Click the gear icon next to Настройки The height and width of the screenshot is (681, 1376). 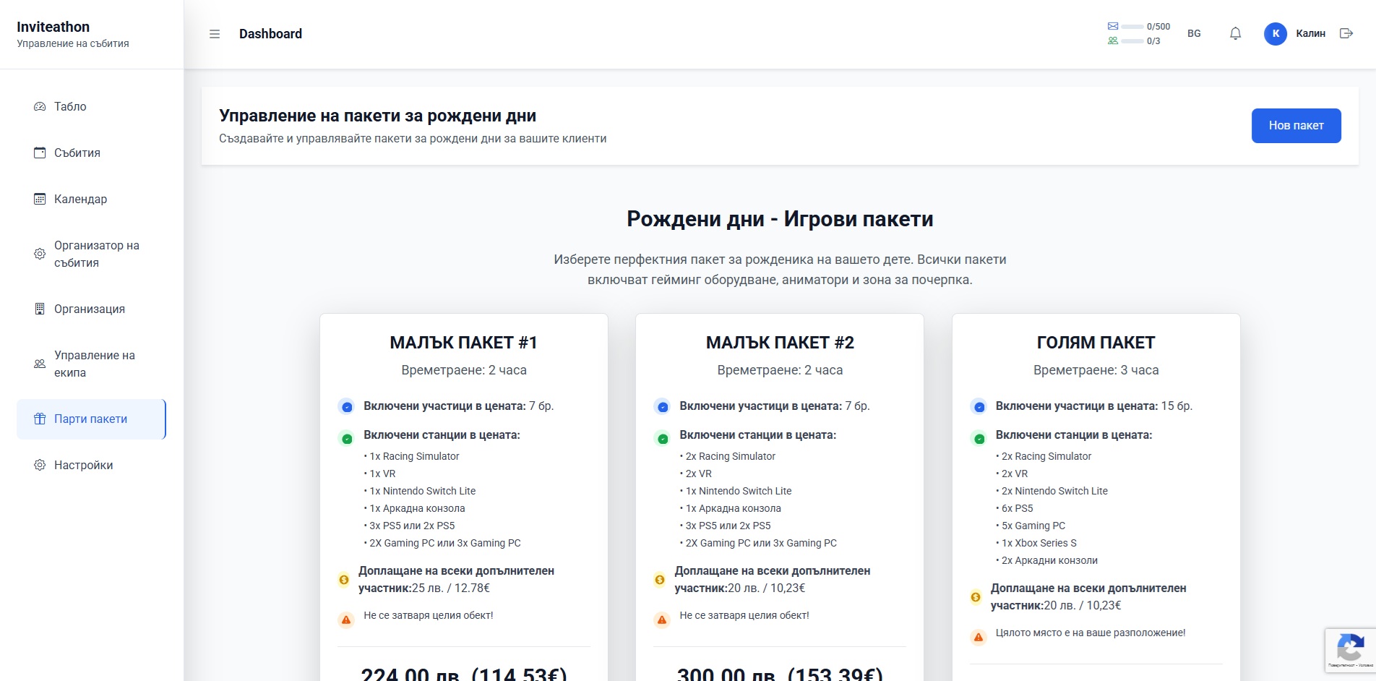tap(38, 465)
